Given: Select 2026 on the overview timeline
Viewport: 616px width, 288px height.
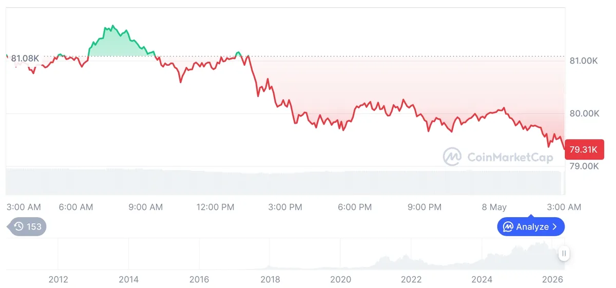Looking at the screenshot, I should tap(553, 280).
